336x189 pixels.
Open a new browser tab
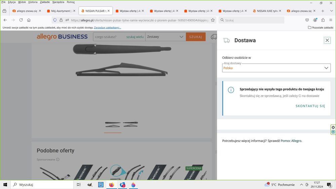tap(323, 11)
